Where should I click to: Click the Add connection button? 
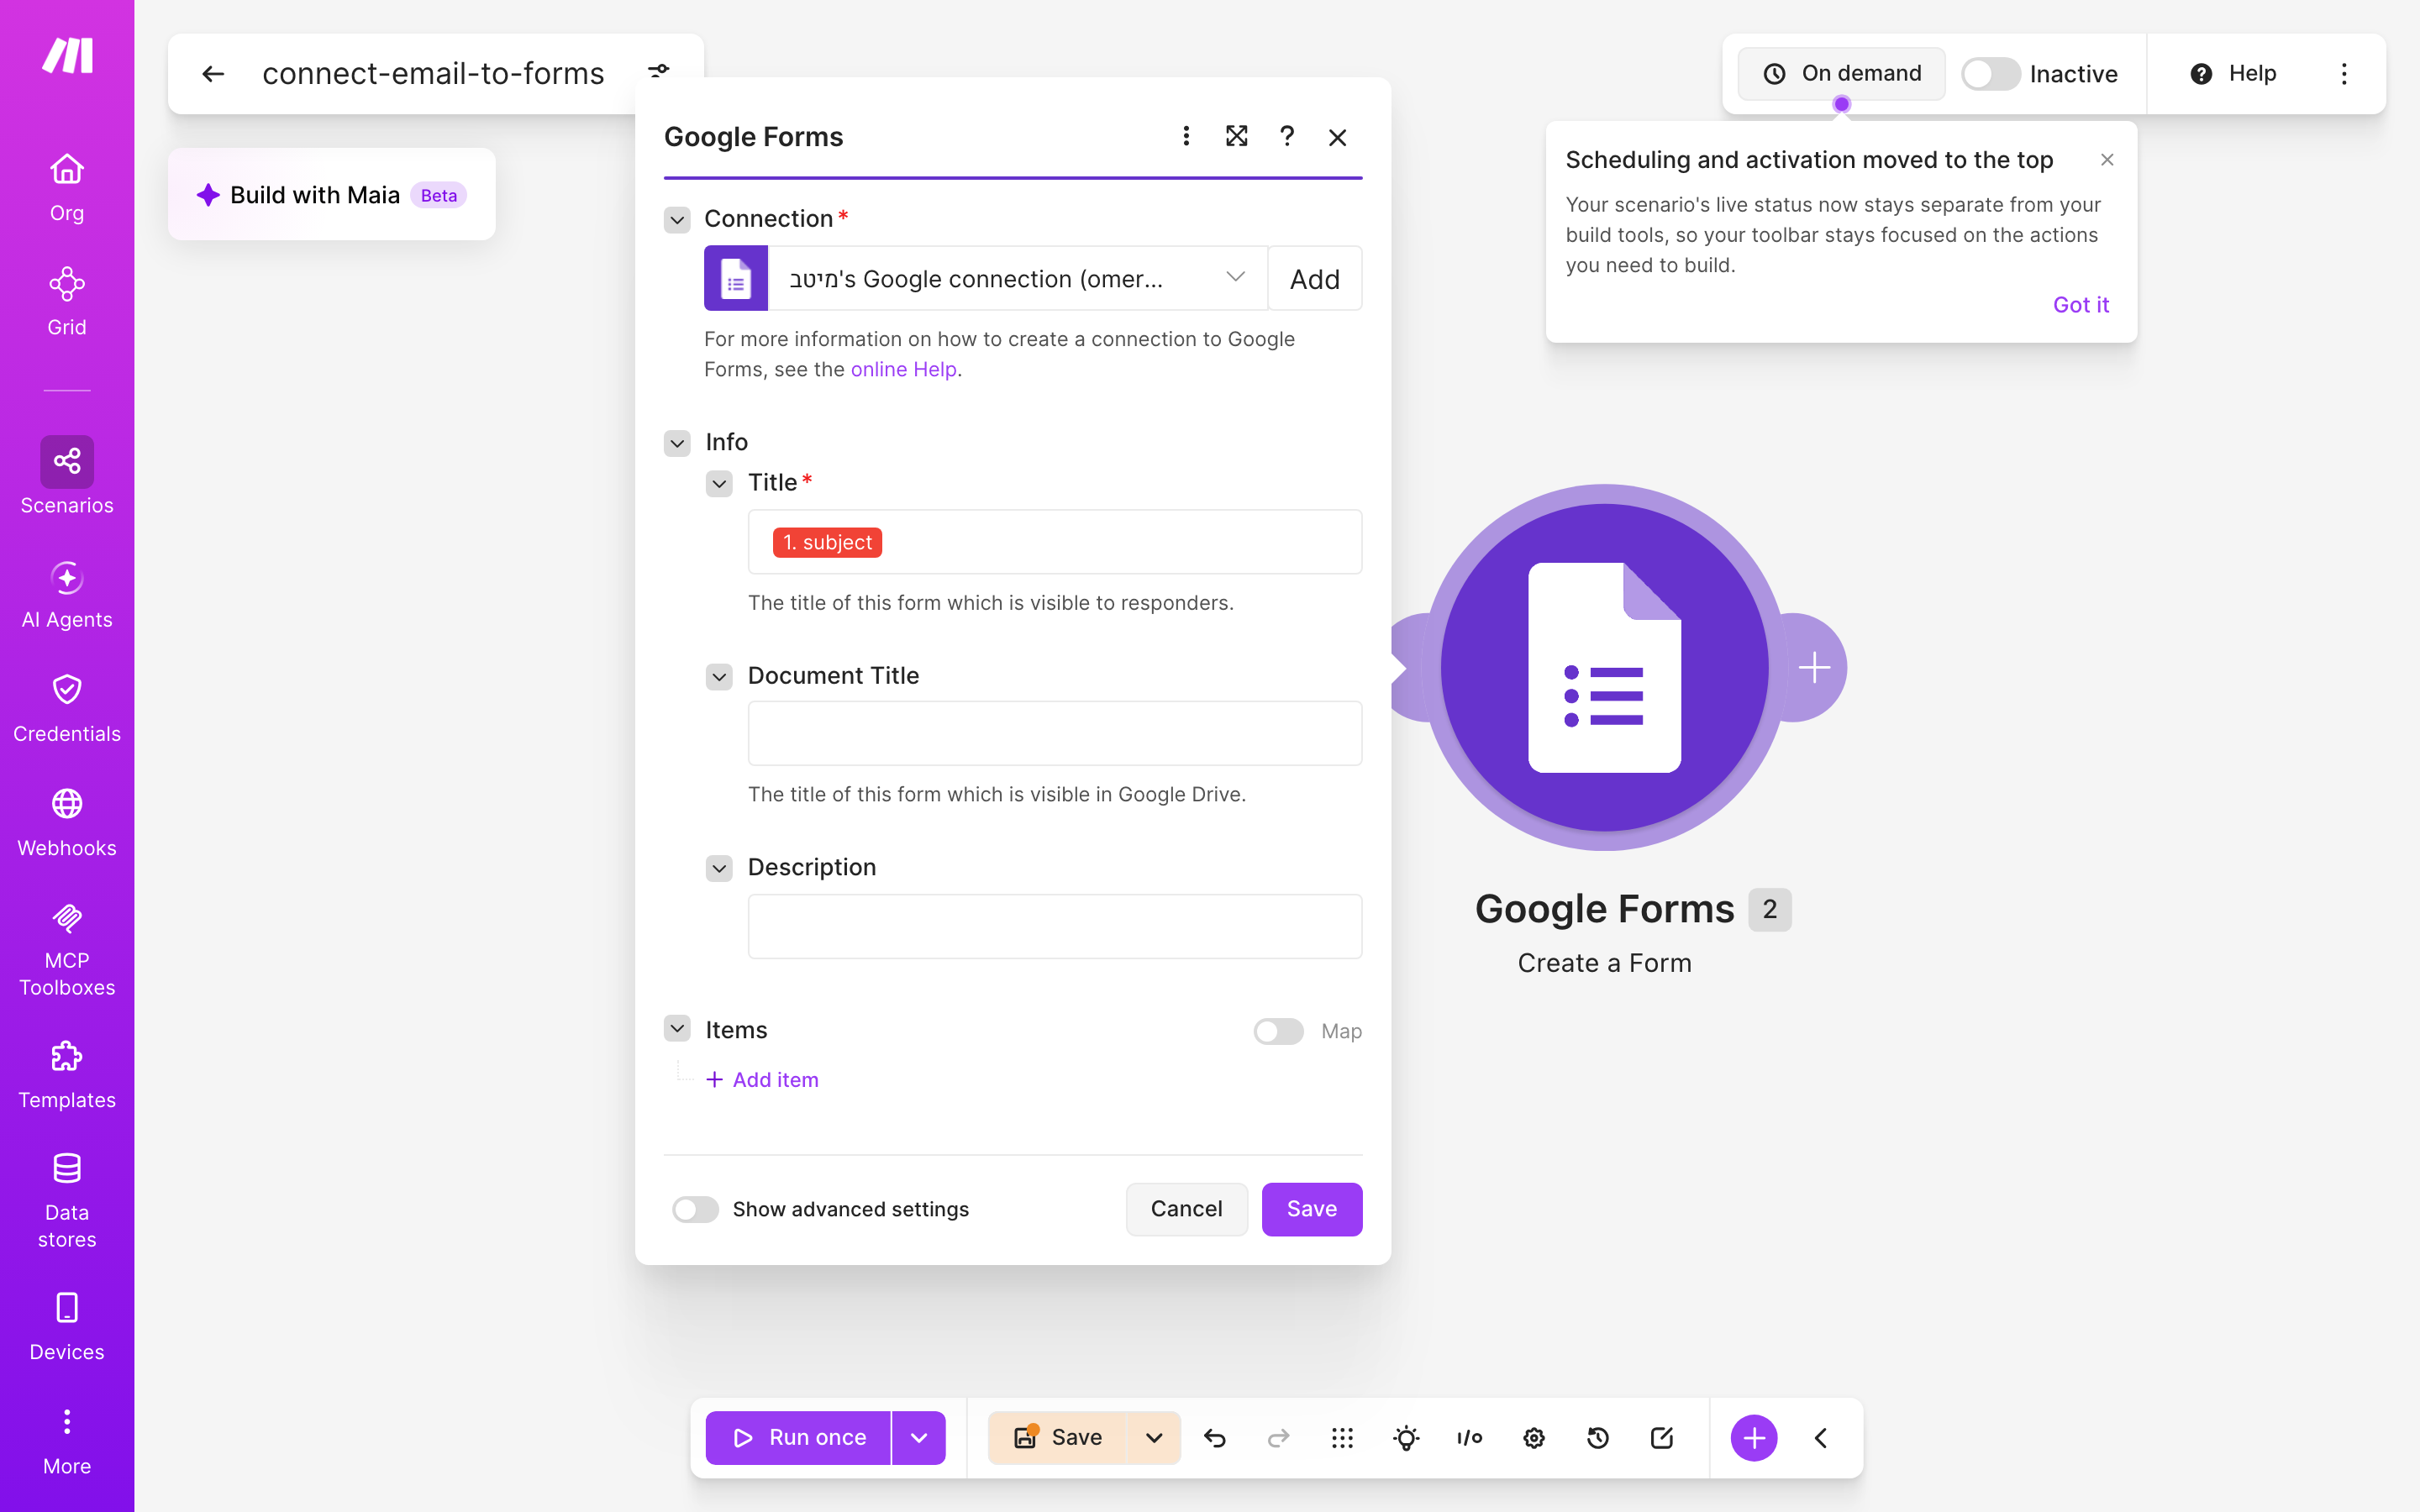(x=1314, y=279)
